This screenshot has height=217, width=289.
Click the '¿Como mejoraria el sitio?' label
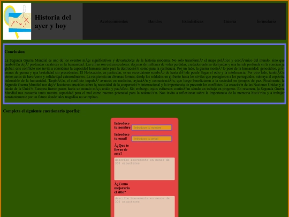[x=122, y=188]
